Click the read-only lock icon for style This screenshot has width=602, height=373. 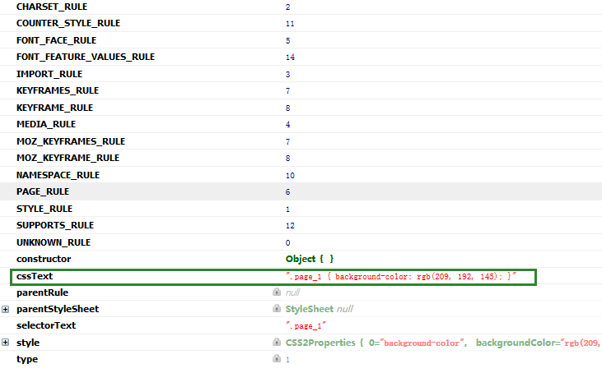coord(277,343)
